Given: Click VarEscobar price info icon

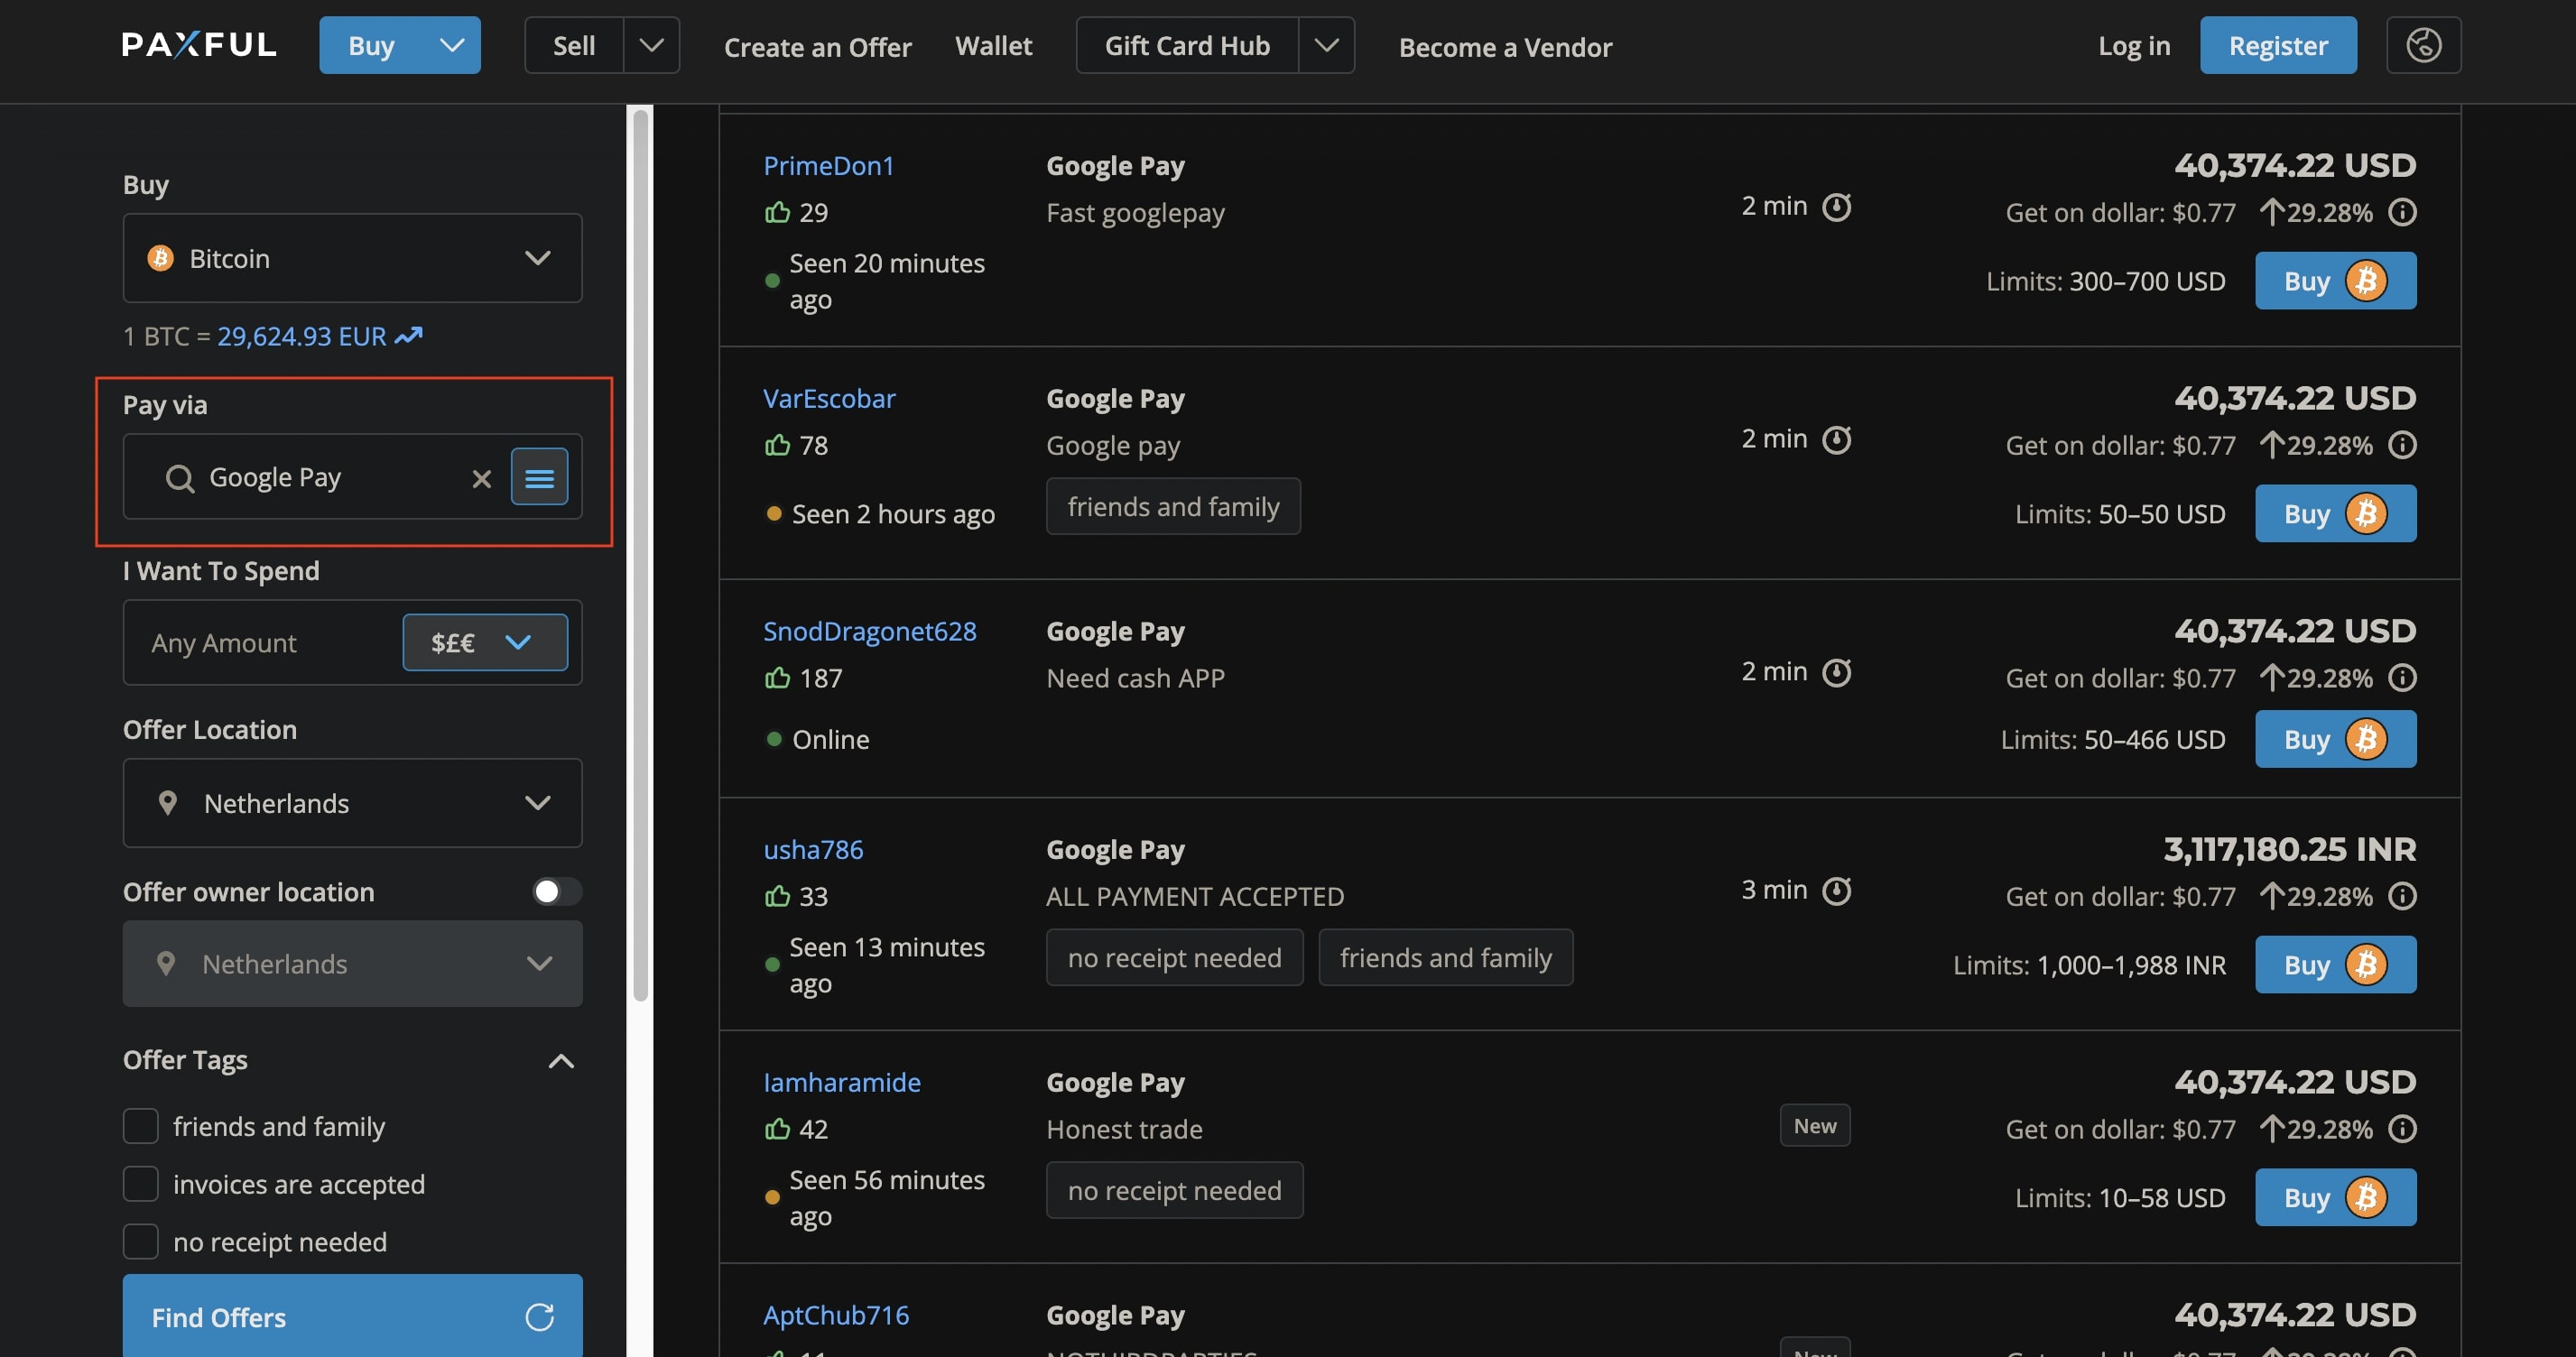Looking at the screenshot, I should 2402,445.
